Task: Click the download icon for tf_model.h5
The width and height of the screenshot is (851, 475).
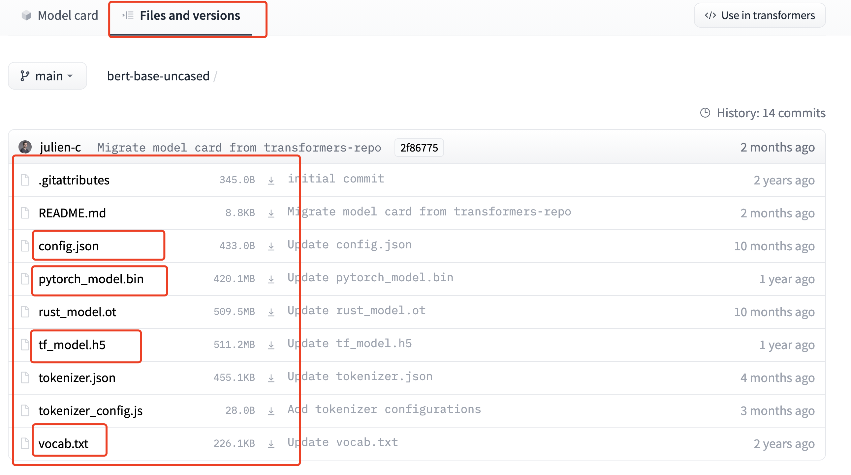Action: point(271,344)
